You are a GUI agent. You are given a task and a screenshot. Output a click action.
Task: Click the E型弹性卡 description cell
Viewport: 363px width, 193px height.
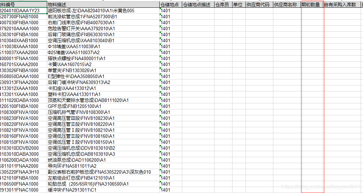(103, 76)
